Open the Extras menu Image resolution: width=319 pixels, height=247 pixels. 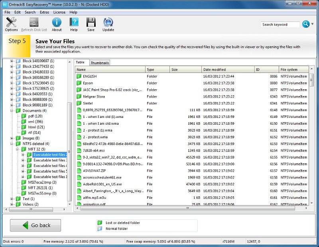coord(44,12)
